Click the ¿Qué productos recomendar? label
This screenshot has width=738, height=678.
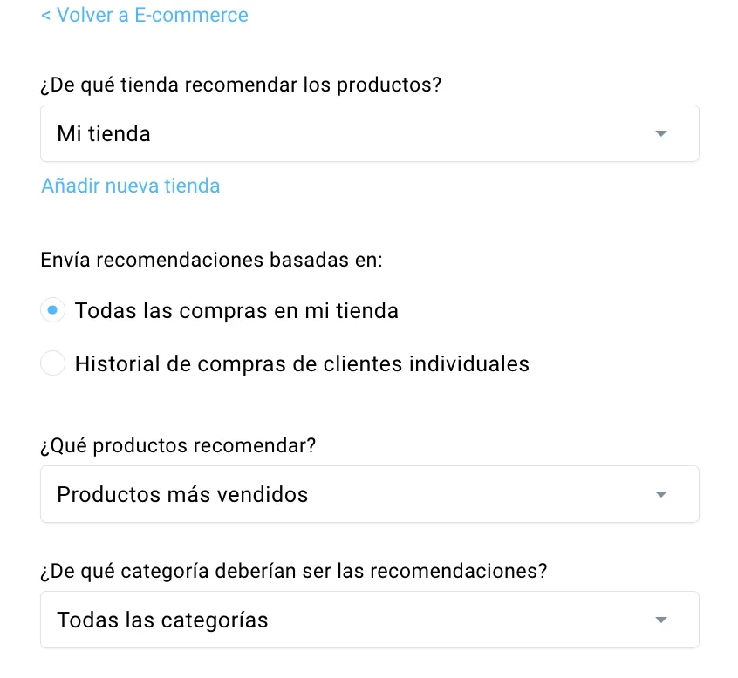click(178, 445)
